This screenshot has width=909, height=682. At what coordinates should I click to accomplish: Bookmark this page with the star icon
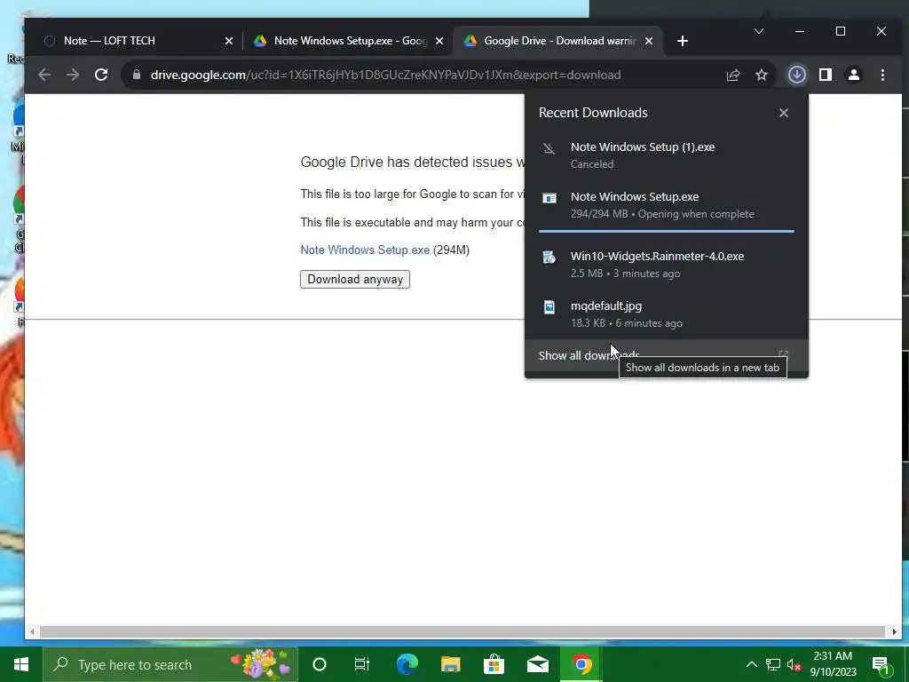761,75
